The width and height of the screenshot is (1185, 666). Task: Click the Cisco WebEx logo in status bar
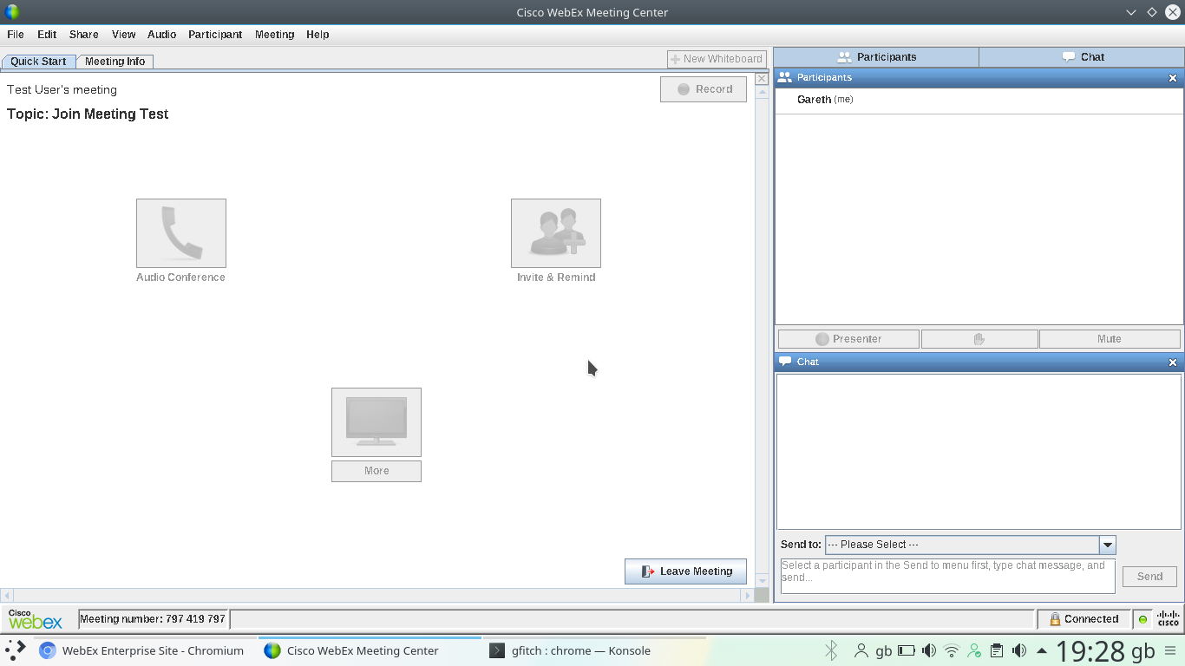(36, 619)
